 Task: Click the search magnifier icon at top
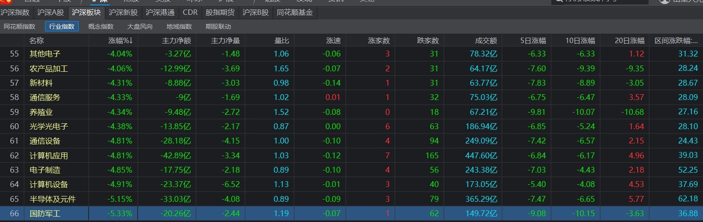pos(559,1)
